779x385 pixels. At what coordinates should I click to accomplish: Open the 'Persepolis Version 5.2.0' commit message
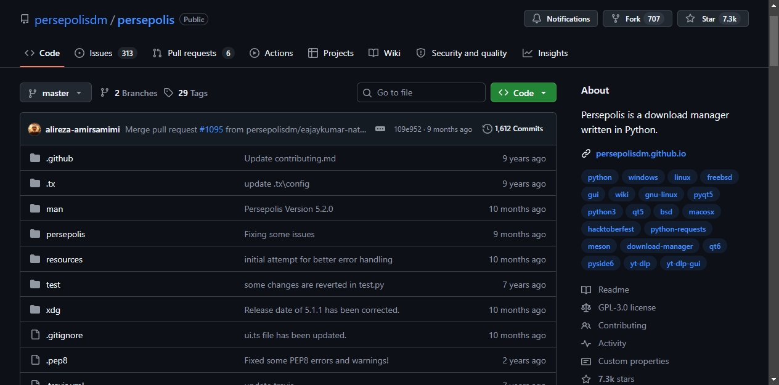click(288, 209)
